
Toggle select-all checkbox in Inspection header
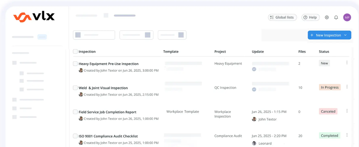tap(75, 51)
